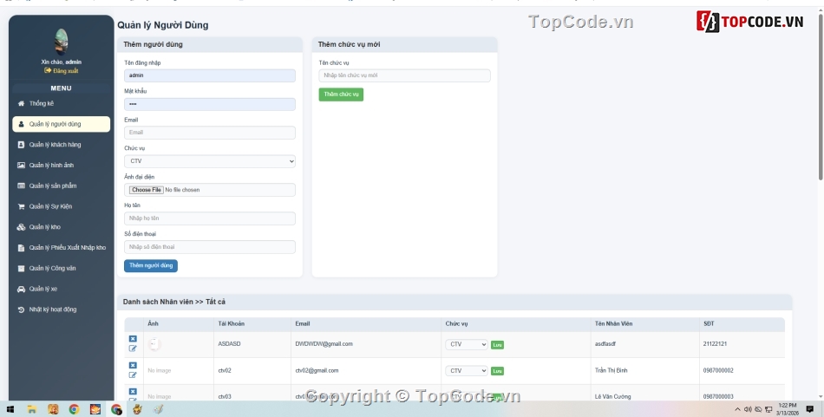Click the Choose File button for avatar
The image size is (824, 417).
click(146, 190)
